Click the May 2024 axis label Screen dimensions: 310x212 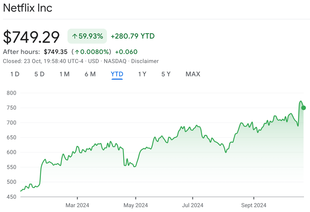point(136,205)
